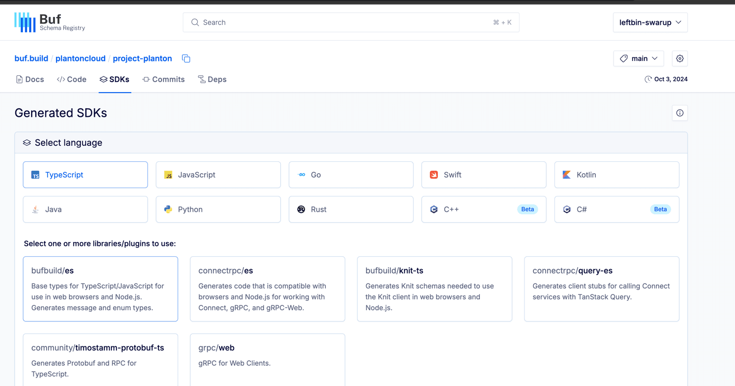
Task: Click the Java coffee cup icon
Action: (35, 209)
